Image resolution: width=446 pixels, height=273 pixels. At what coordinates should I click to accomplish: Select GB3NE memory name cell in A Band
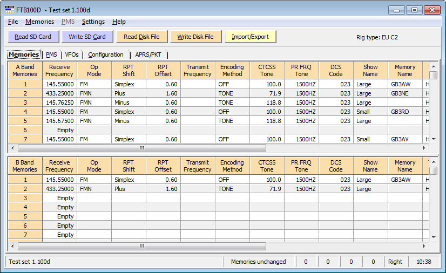[x=405, y=93]
